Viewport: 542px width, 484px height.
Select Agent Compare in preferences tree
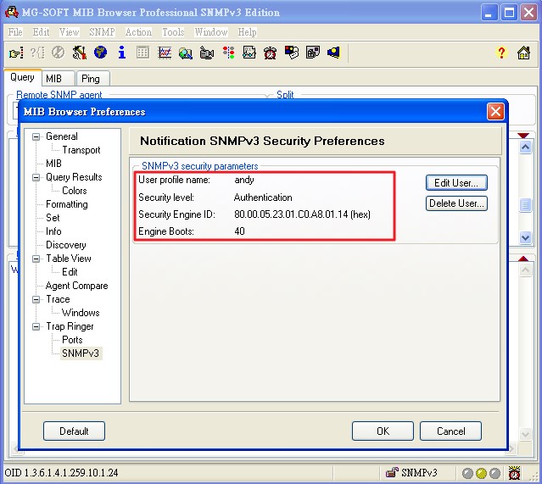76,286
